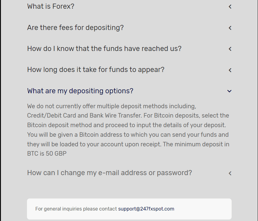The height and width of the screenshot is (221, 258).
Task: Collapse 'What are my depositing options?' heading
Action: [x=80, y=91]
